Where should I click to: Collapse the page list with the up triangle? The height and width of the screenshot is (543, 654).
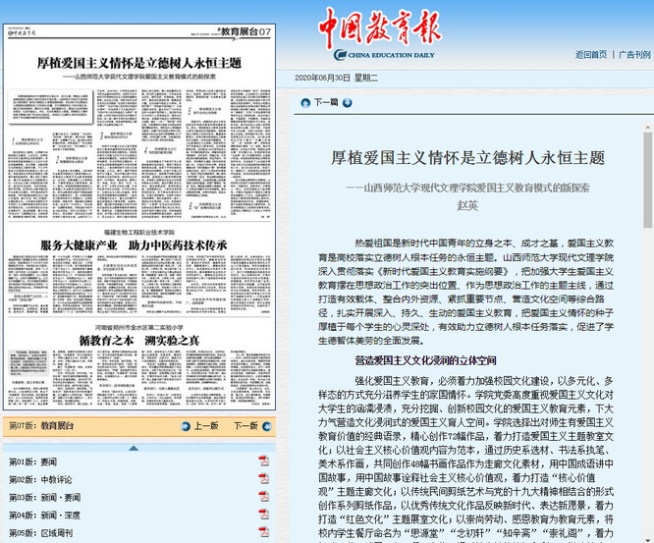pyautogui.click(x=134, y=448)
